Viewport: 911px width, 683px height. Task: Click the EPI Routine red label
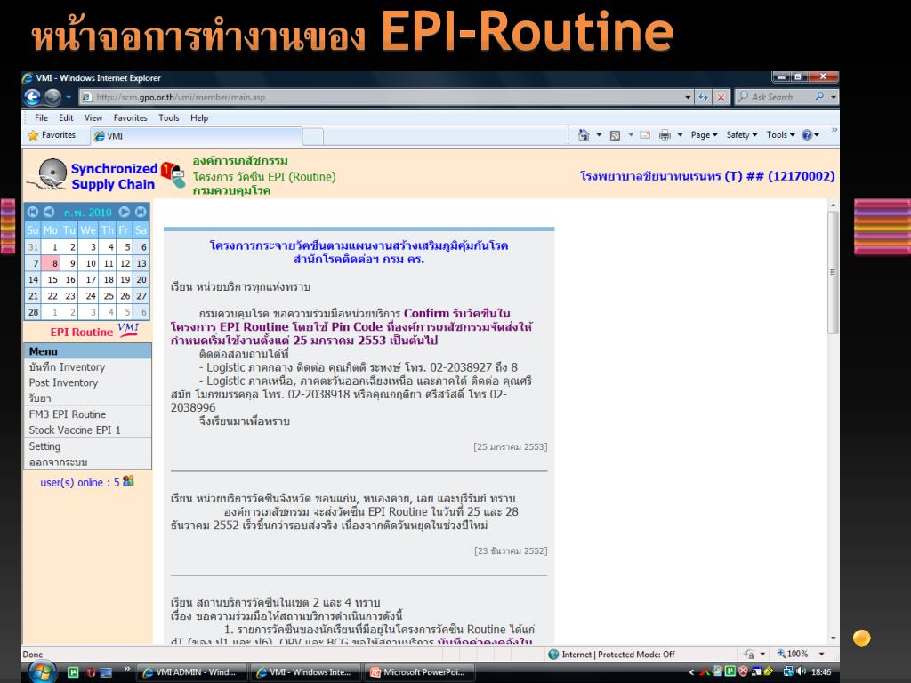[x=81, y=333]
